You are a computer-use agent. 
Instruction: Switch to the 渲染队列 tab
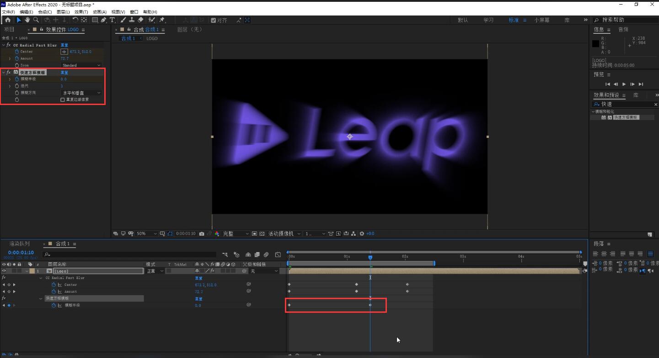[x=20, y=244]
